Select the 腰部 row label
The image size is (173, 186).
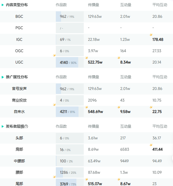tap(19, 172)
